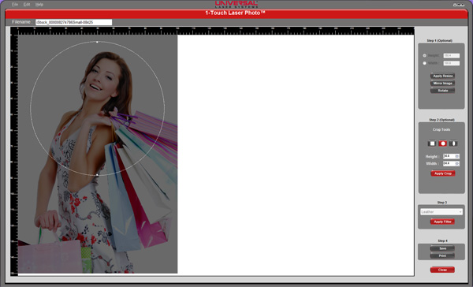Select the Height radio button in Step 1
The height and width of the screenshot is (287, 473).
tap(424, 55)
